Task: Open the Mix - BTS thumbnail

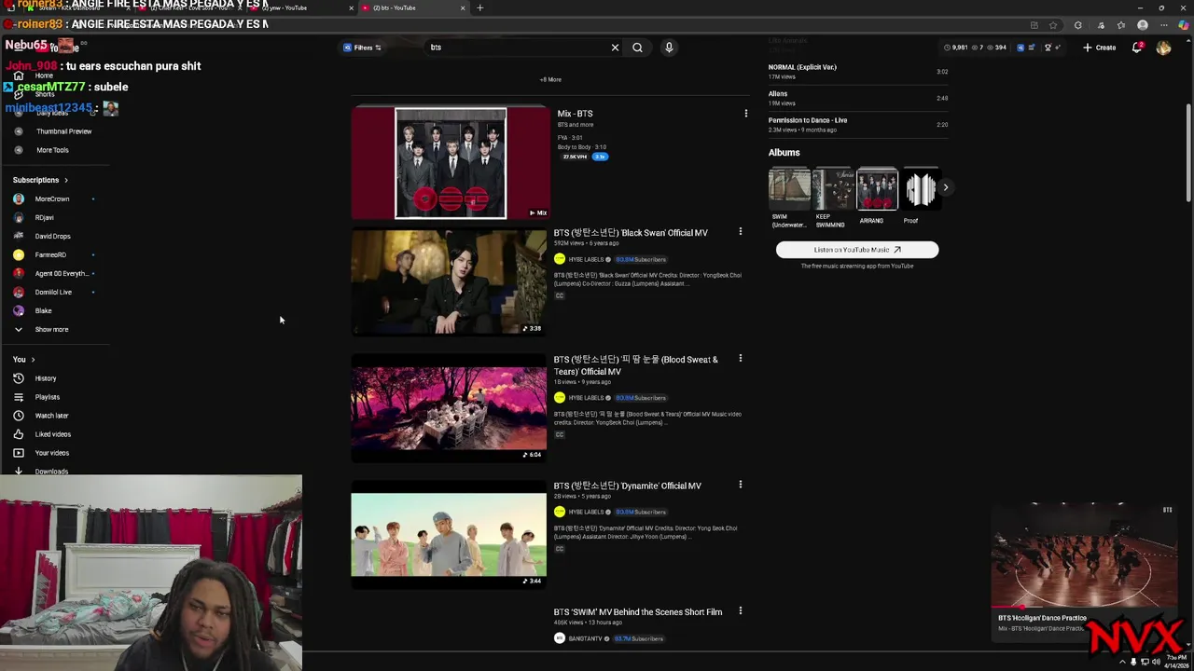Action: 450,163
